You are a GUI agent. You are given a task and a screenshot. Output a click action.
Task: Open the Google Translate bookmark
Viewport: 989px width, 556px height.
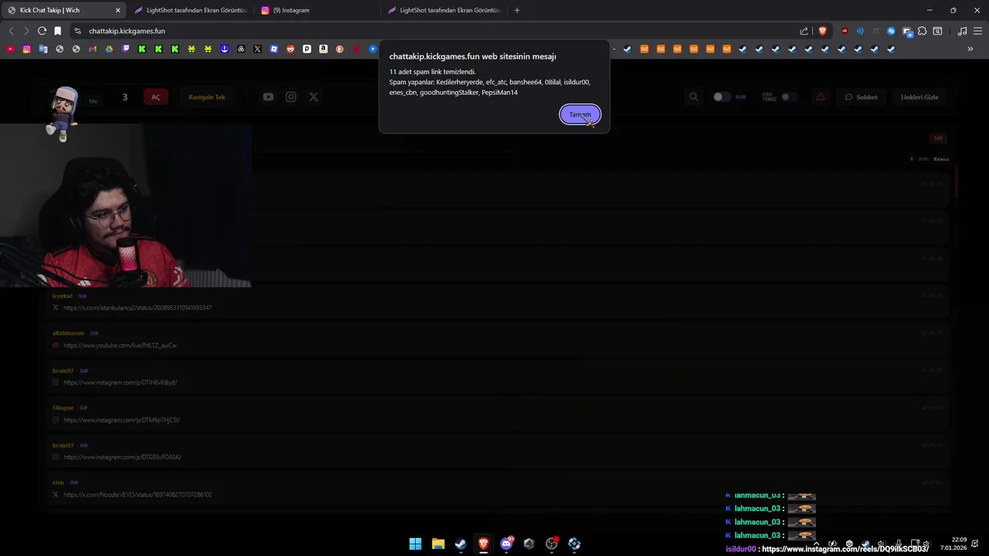43,49
